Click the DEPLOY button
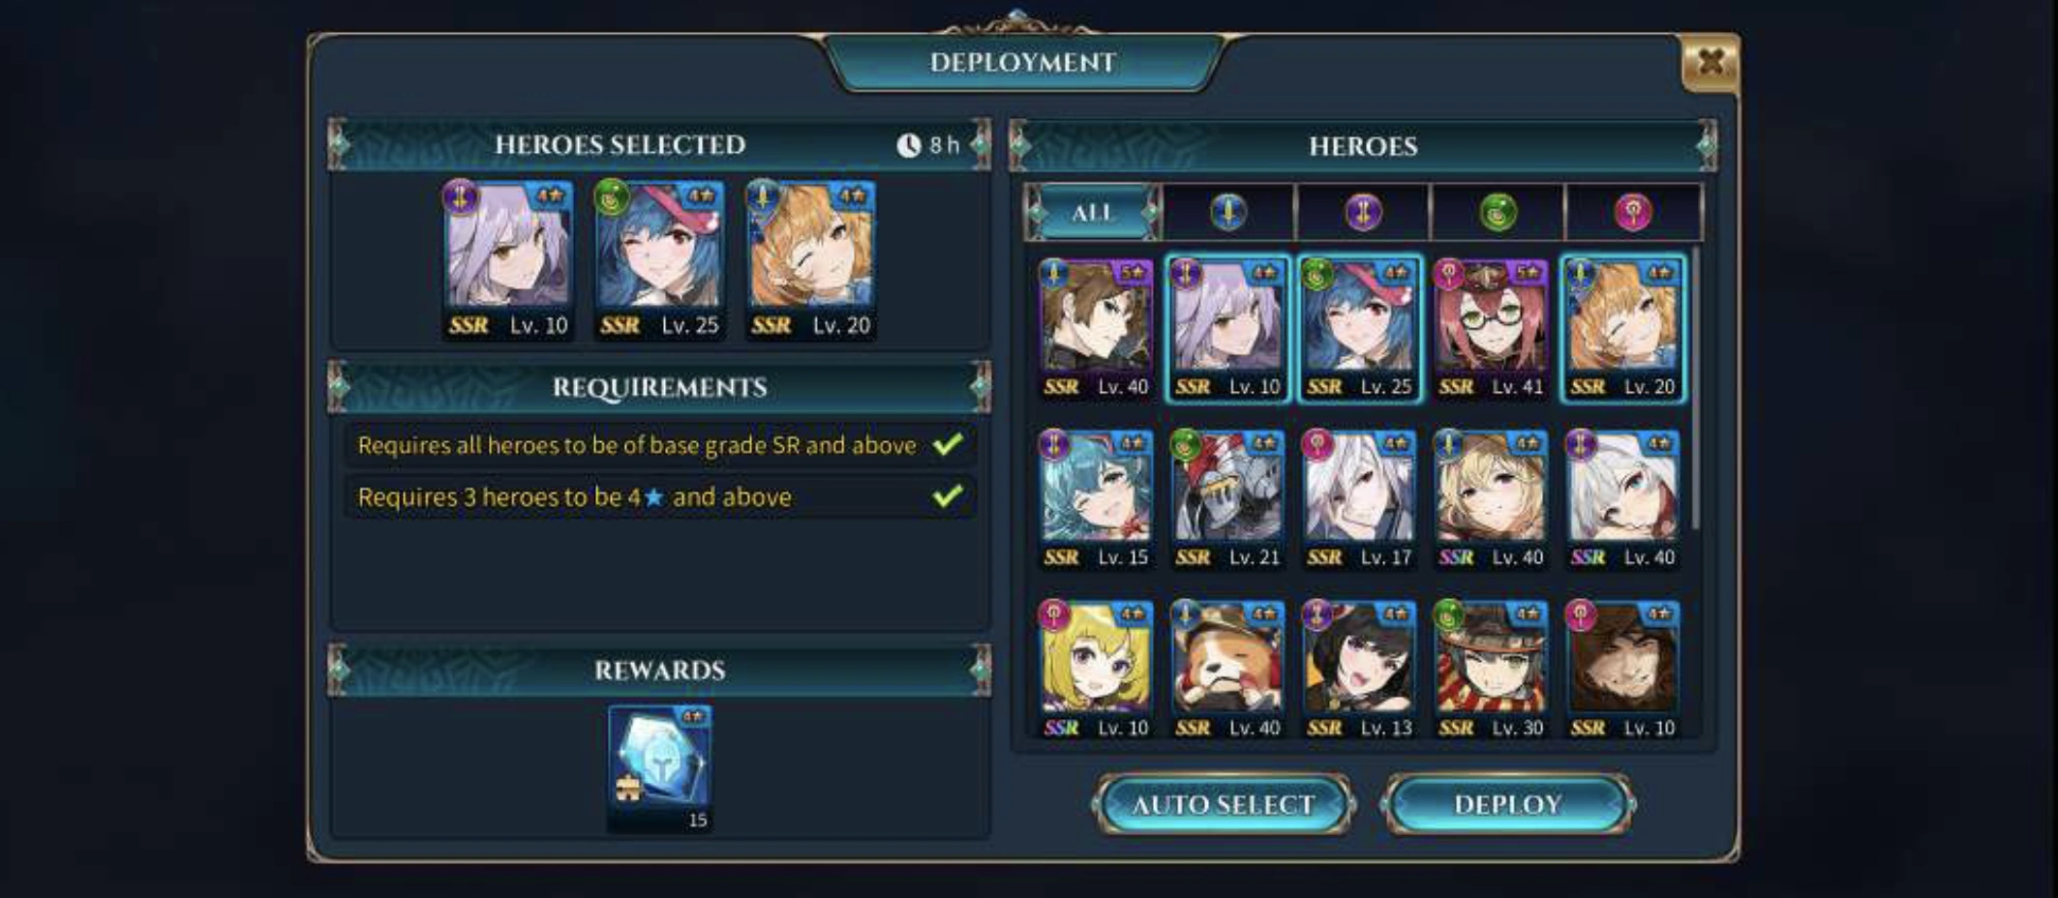2058x898 pixels. 1507,803
